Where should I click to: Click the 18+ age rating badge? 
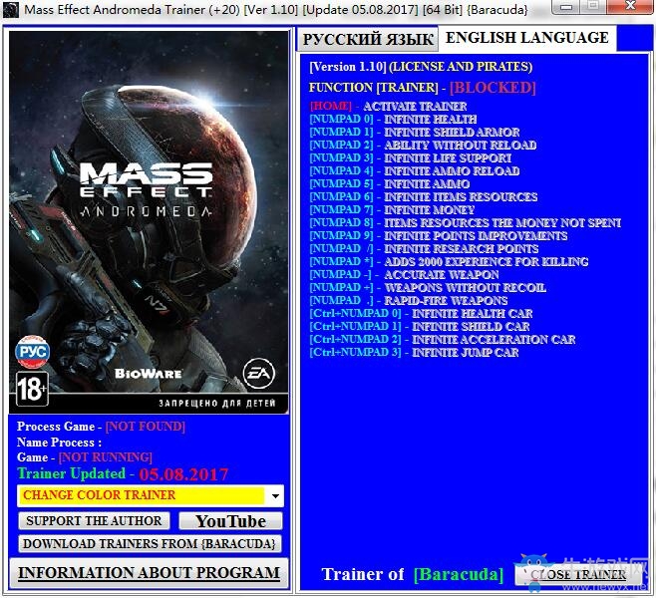[32, 390]
